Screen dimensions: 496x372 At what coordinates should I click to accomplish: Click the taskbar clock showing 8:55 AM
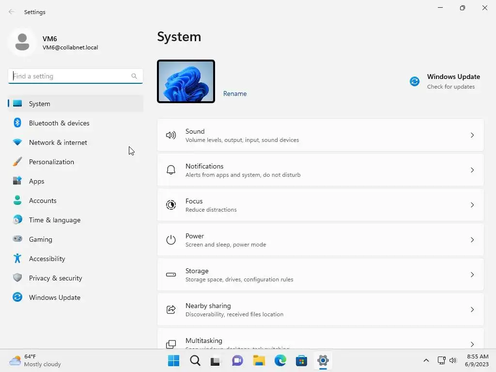(477, 360)
